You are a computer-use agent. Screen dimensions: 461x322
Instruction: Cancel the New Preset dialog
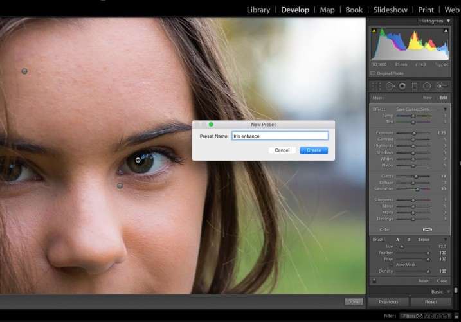click(x=282, y=150)
